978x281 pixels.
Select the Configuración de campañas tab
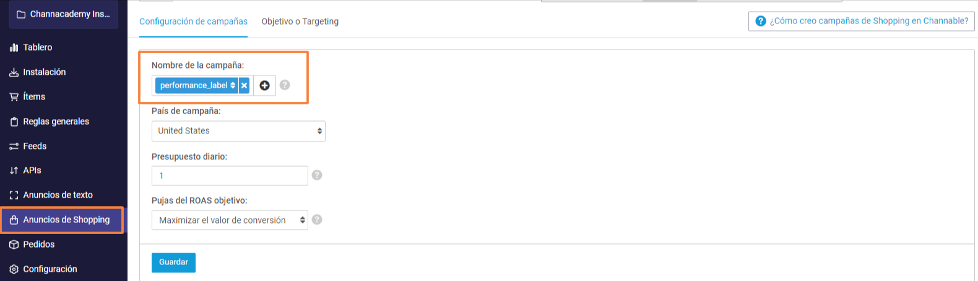pyautogui.click(x=193, y=22)
